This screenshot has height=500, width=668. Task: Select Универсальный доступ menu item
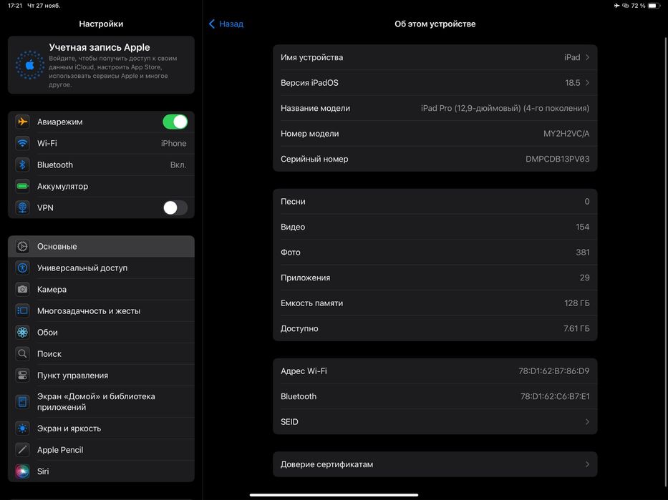click(x=102, y=268)
